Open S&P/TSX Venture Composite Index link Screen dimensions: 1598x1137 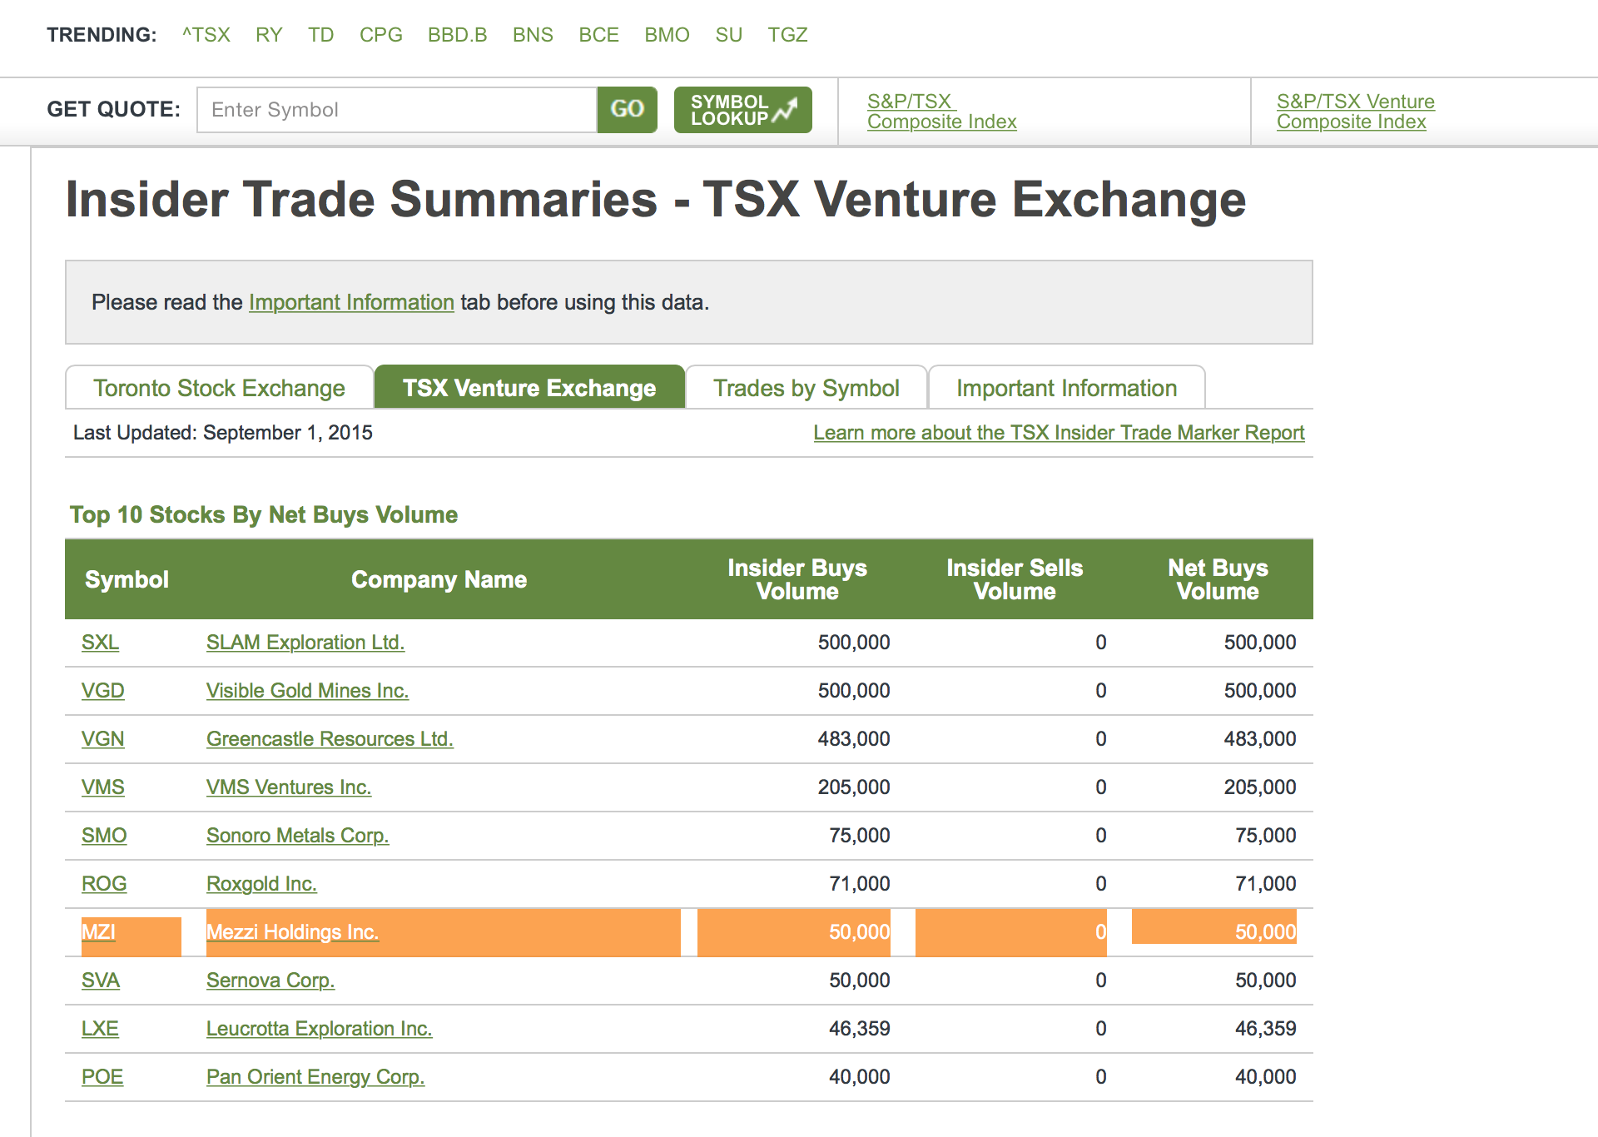click(x=1355, y=112)
